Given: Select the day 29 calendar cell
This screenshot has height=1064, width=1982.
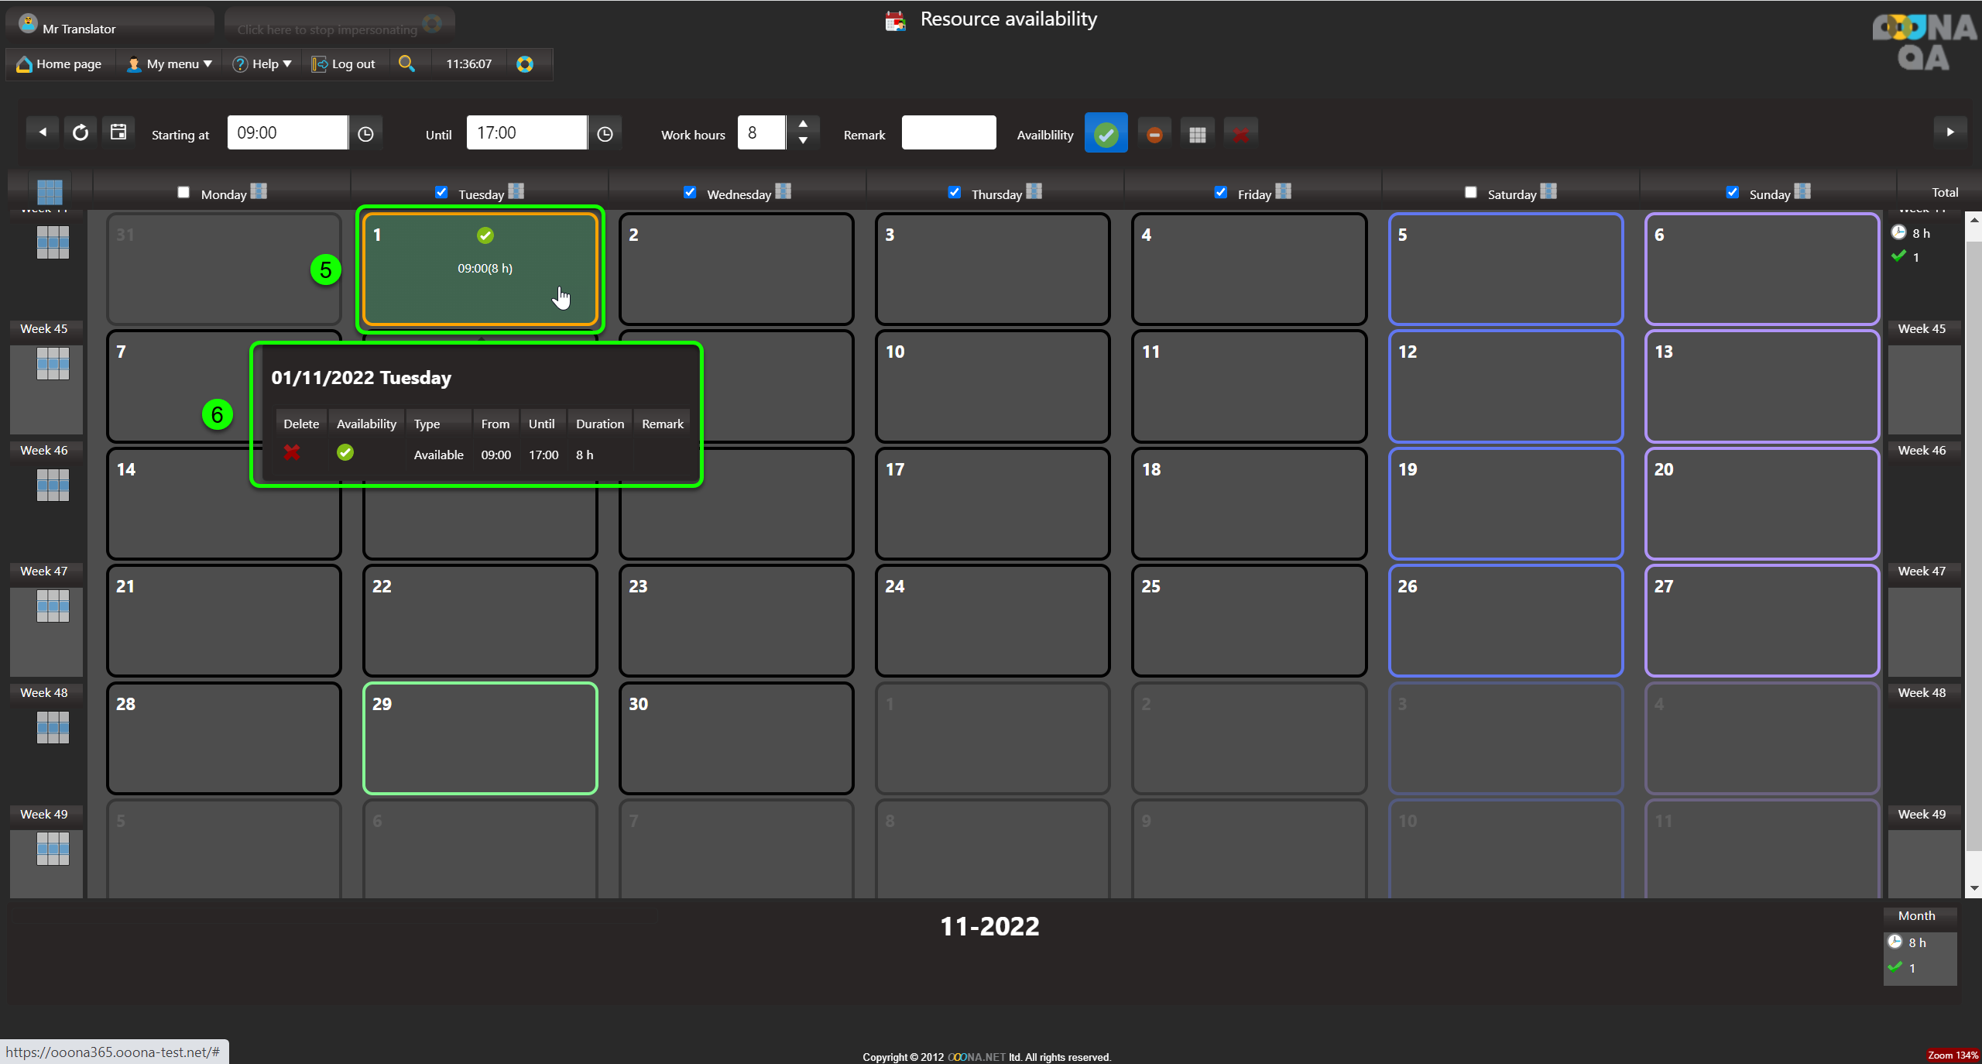Looking at the screenshot, I should point(480,738).
